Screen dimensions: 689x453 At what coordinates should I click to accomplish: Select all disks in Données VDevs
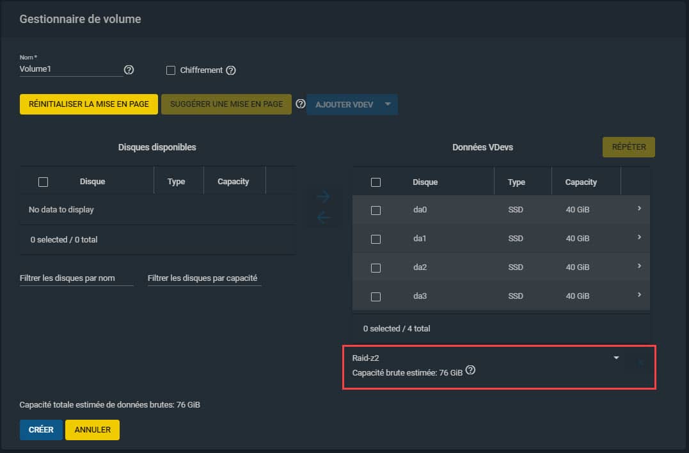pyautogui.click(x=376, y=182)
